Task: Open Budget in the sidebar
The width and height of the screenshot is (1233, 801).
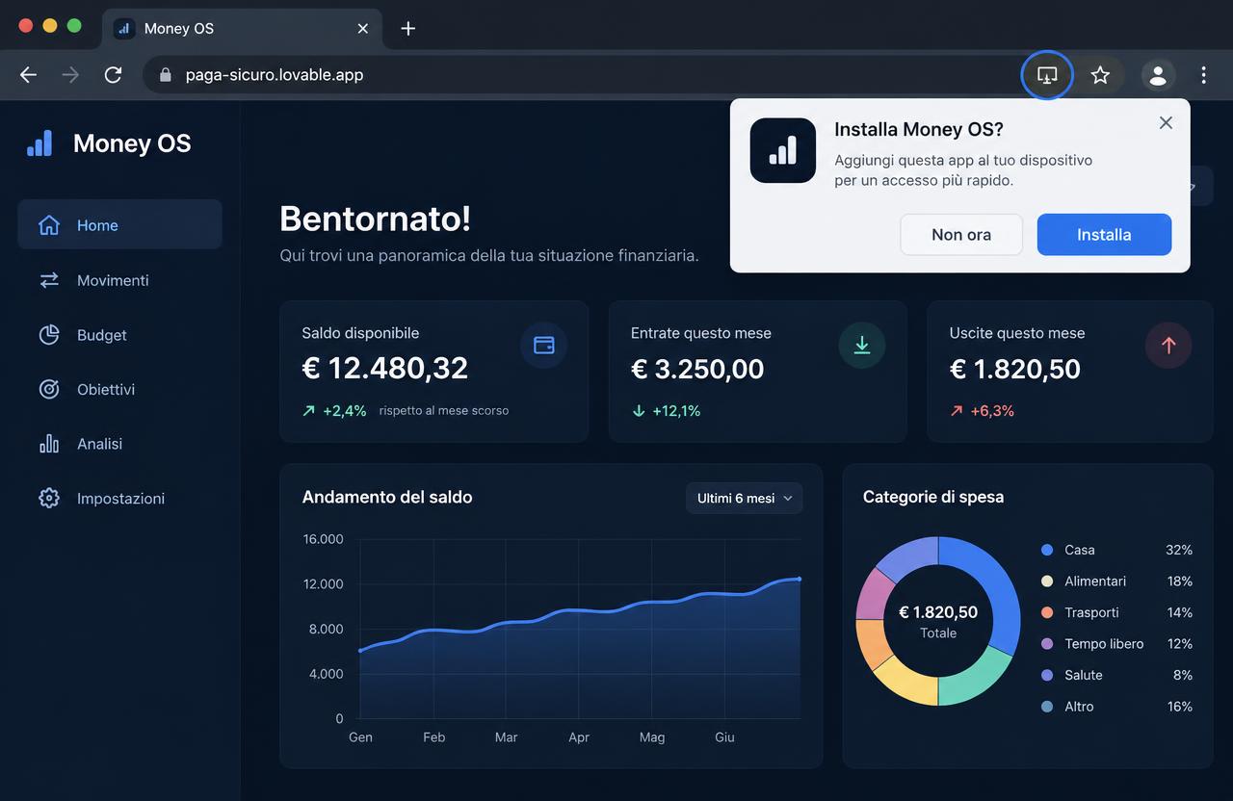Action: pyautogui.click(x=119, y=335)
